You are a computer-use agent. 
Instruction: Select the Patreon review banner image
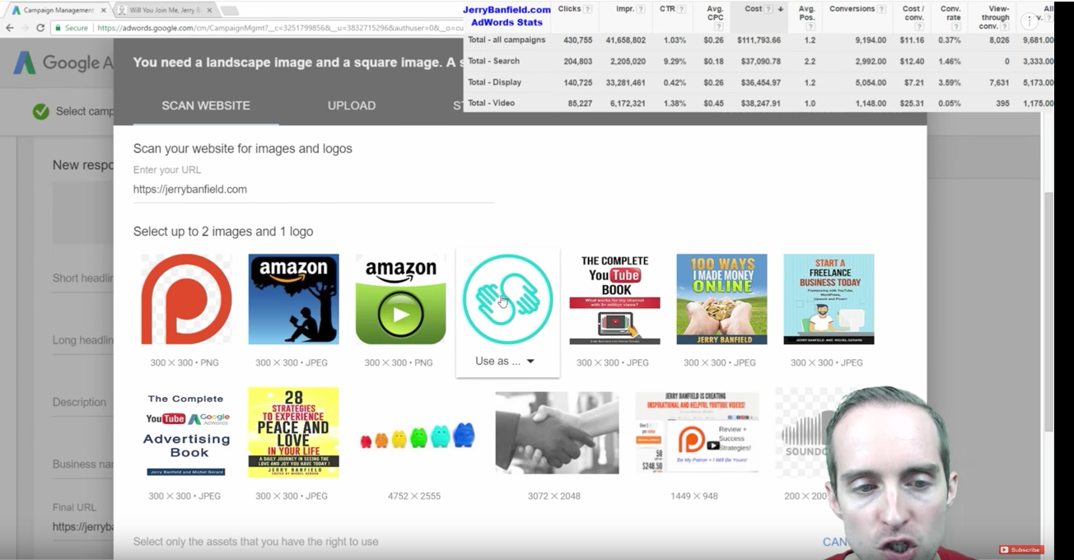click(697, 432)
